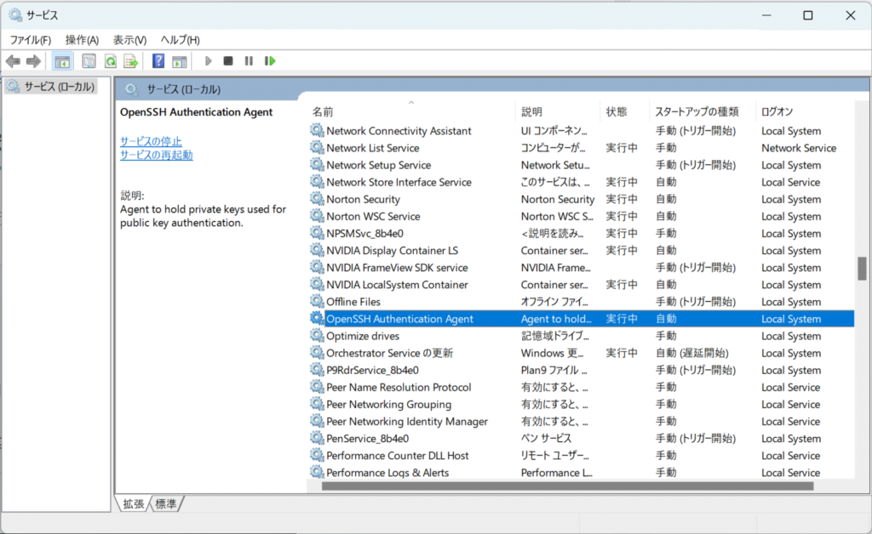The width and height of the screenshot is (872, 534).
Task: Open the 表示(V) menu
Action: pyautogui.click(x=129, y=40)
